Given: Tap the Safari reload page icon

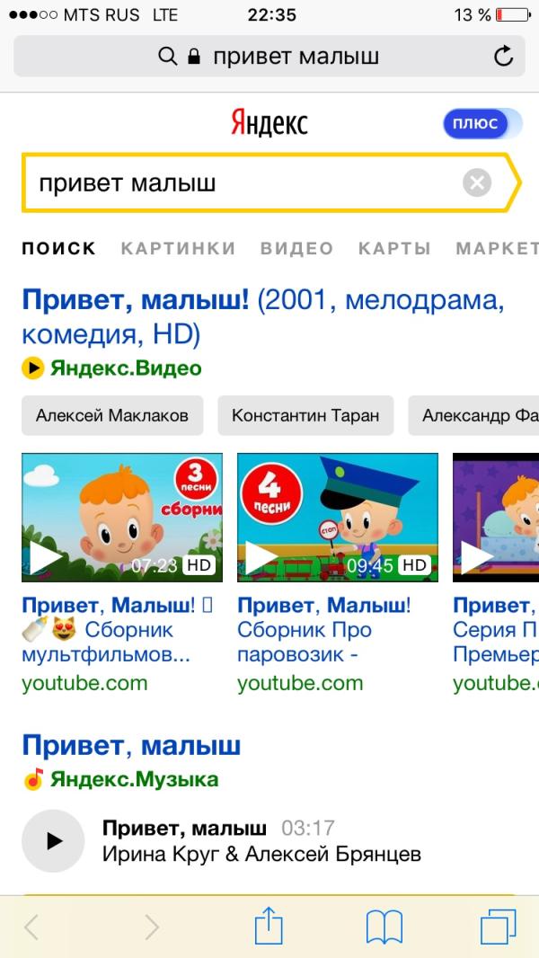Looking at the screenshot, I should click(x=504, y=57).
